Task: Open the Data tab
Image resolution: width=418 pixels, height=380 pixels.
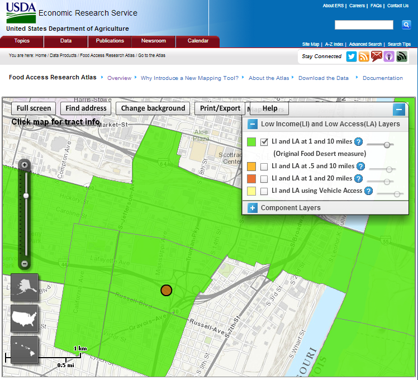Action: coord(66,41)
